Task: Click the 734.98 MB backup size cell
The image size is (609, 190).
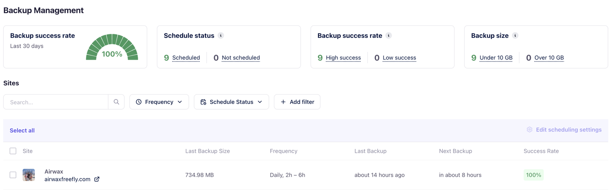Action: (199, 175)
